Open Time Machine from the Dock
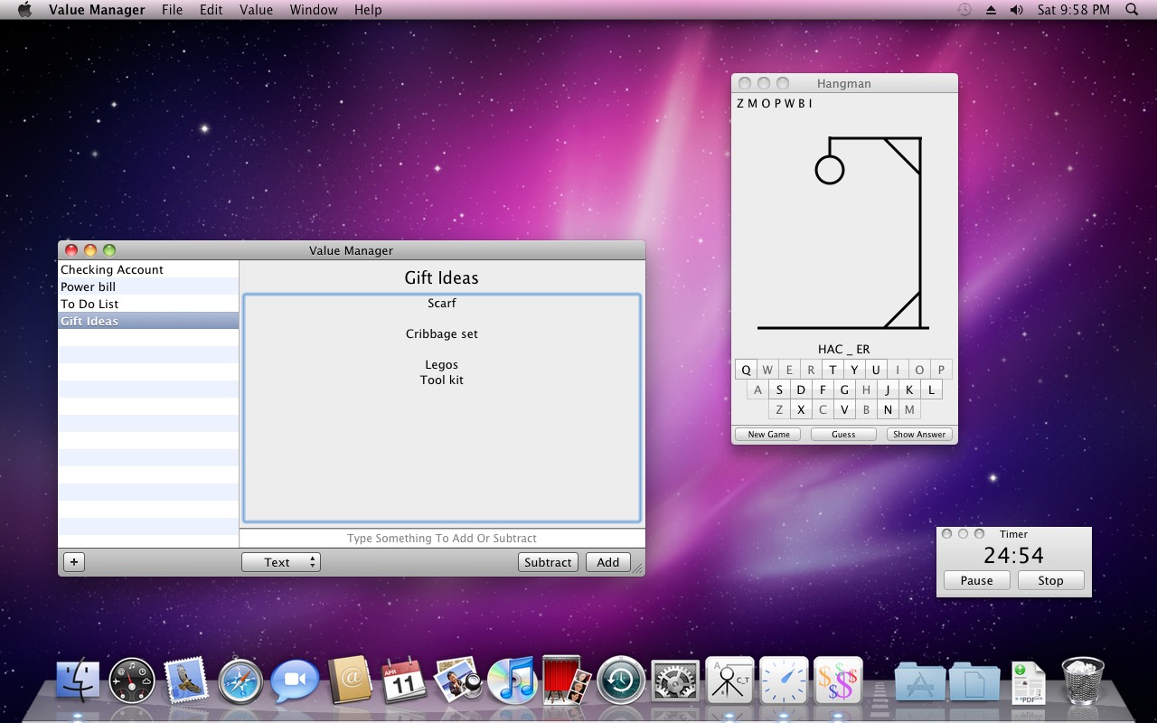This screenshot has width=1157, height=723. coord(621,681)
